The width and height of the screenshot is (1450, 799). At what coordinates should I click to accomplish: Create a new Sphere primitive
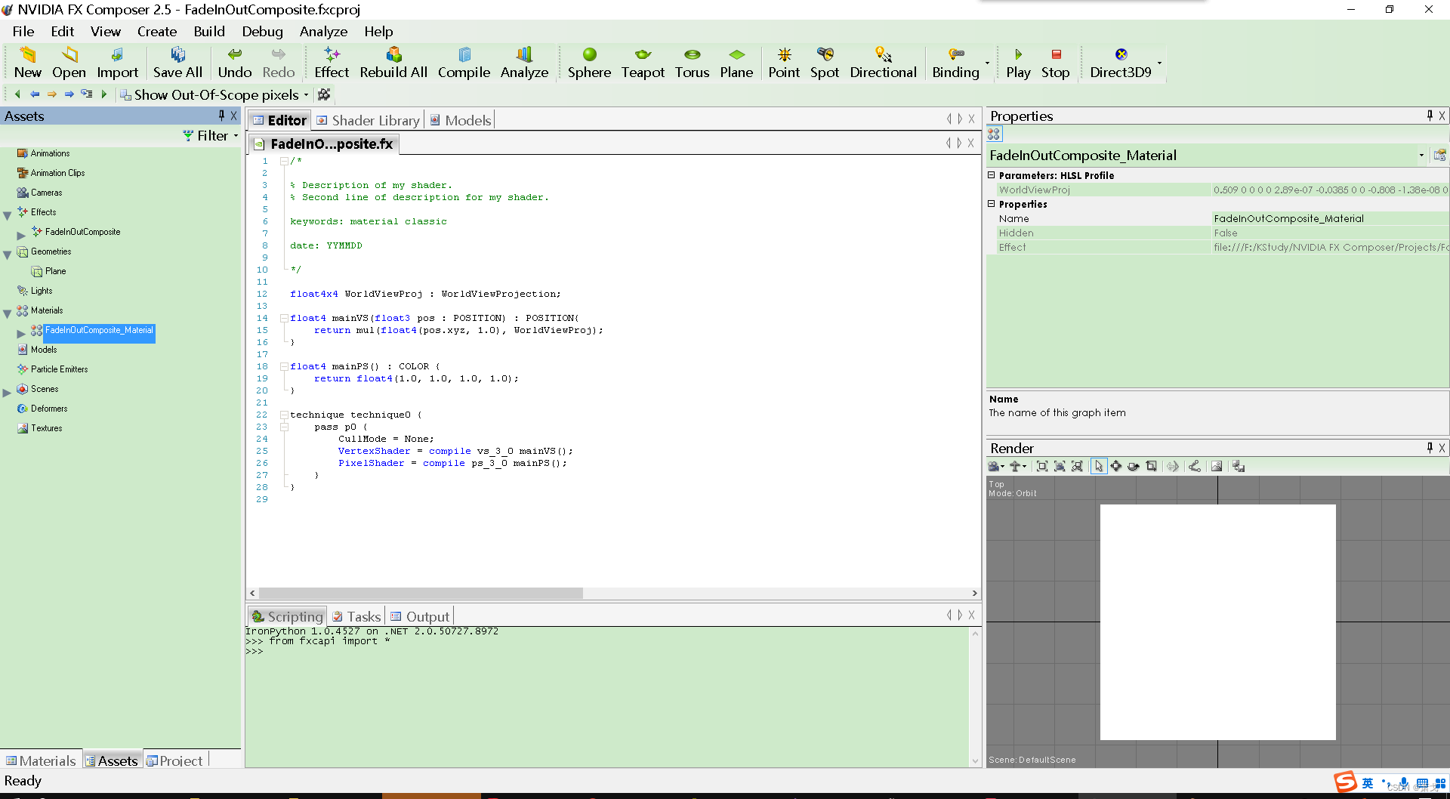pos(589,63)
